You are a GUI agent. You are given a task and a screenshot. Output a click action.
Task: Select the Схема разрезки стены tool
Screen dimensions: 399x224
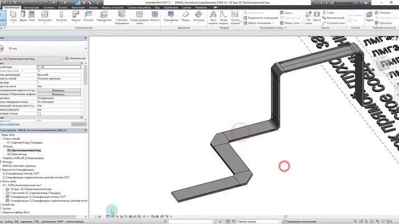tap(139, 17)
